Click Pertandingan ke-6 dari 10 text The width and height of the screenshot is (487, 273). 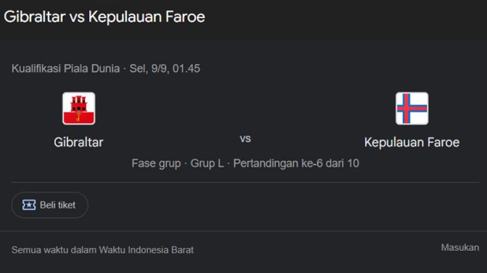coord(296,163)
